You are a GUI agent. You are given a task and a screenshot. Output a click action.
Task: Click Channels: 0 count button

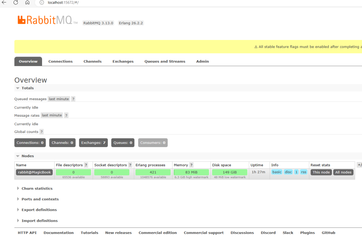pyautogui.click(x=62, y=143)
